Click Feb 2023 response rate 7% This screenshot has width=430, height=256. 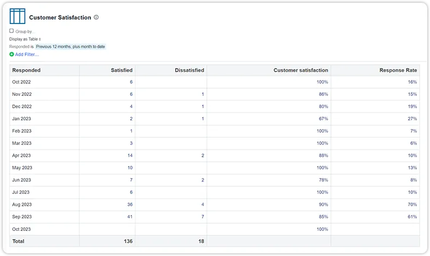[x=414, y=131]
